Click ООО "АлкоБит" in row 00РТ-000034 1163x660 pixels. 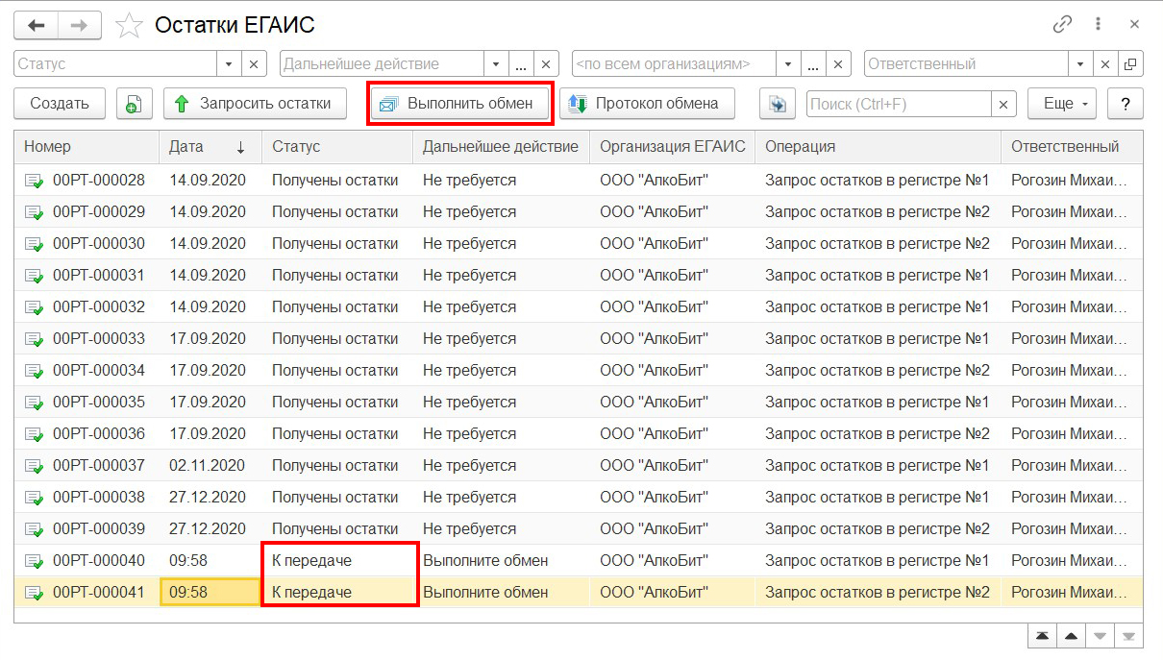[x=654, y=370]
